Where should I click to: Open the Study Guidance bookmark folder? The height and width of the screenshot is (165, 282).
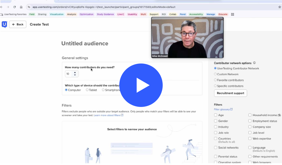tap(105, 14)
